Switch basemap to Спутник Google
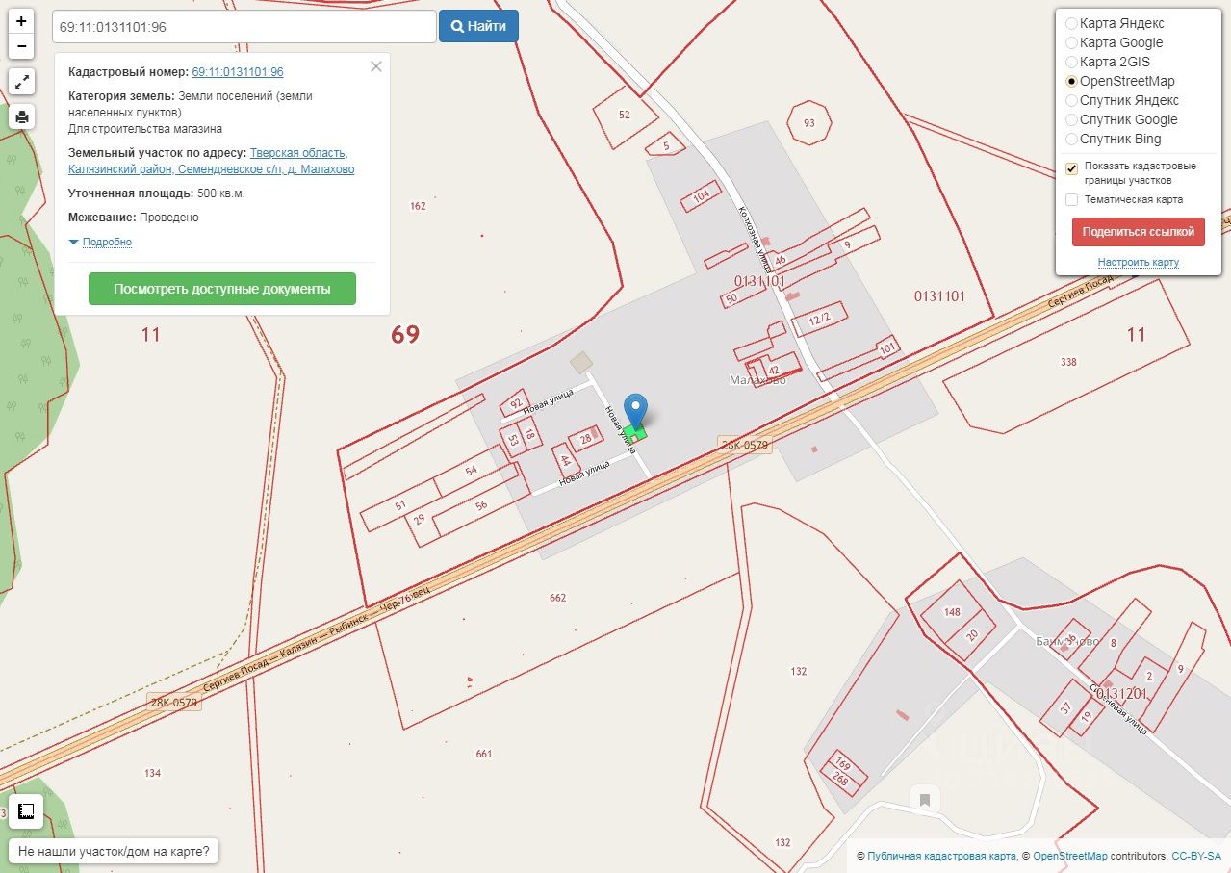Screen dimensions: 1231x873 tap(1071, 119)
